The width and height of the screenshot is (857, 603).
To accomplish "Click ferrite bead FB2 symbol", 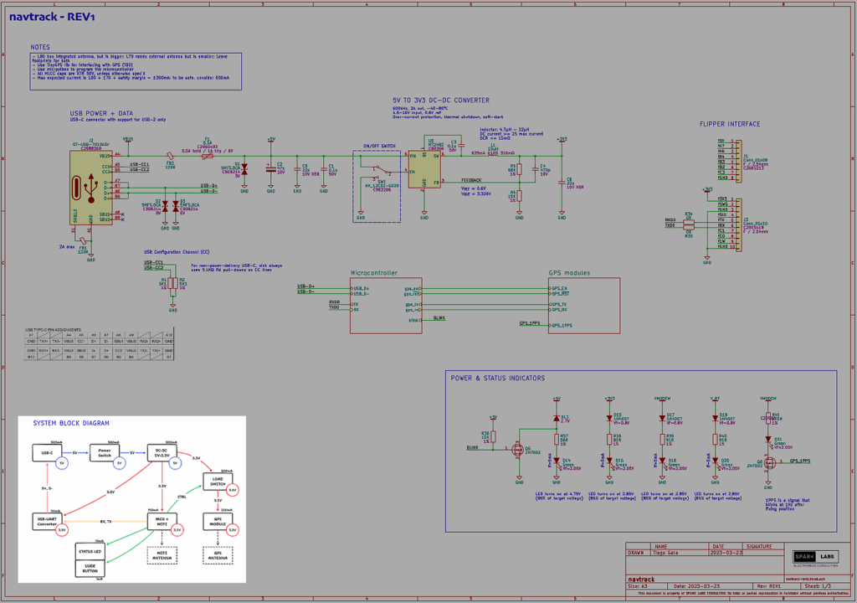I will tap(170, 156).
